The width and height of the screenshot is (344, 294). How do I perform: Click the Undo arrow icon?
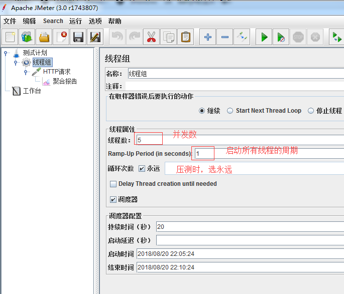(118, 37)
